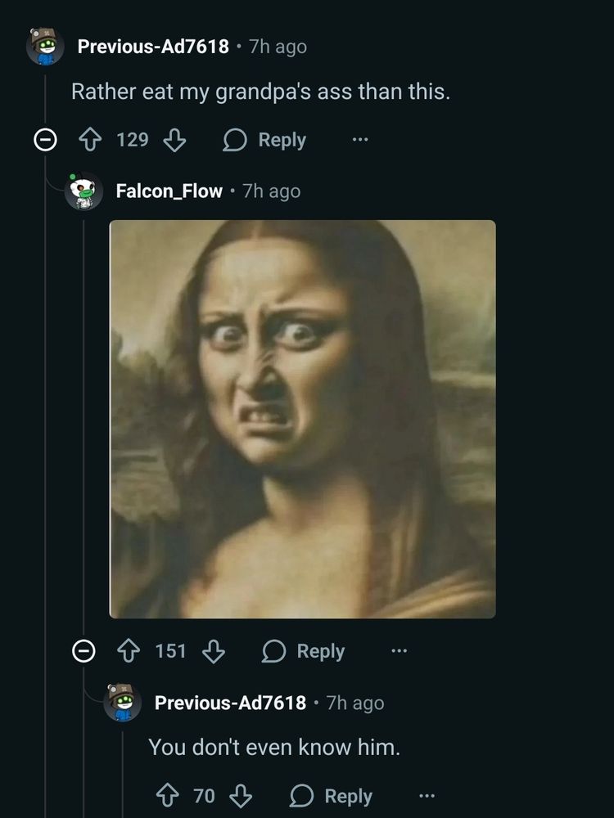The image size is (614, 818).
Task: Collapse the top Previous-Ad7618 comment thread
Action: point(43,141)
